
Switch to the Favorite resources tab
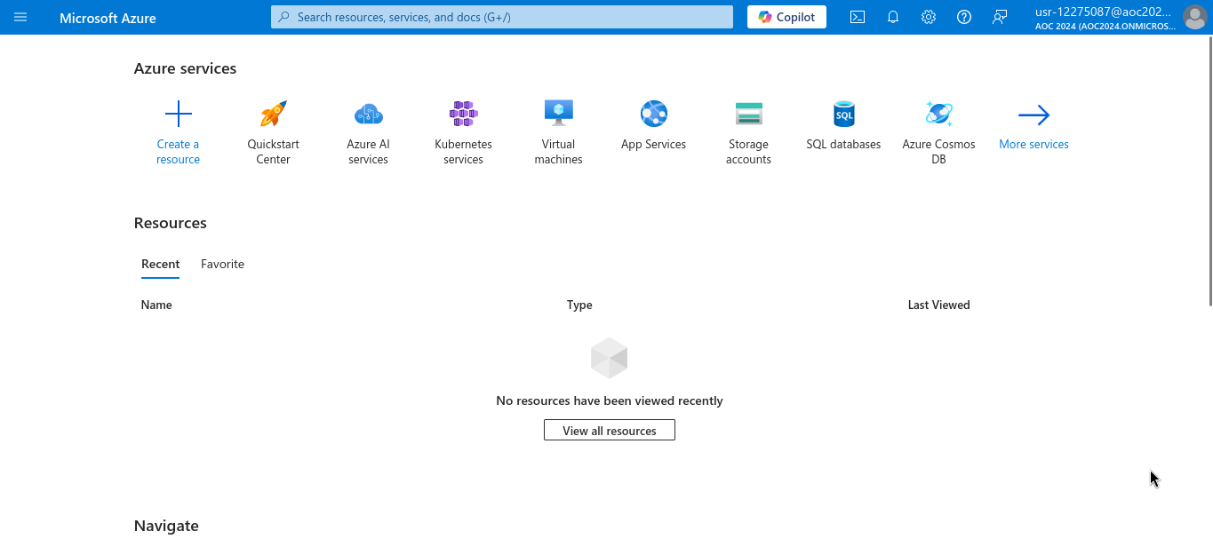(x=222, y=264)
